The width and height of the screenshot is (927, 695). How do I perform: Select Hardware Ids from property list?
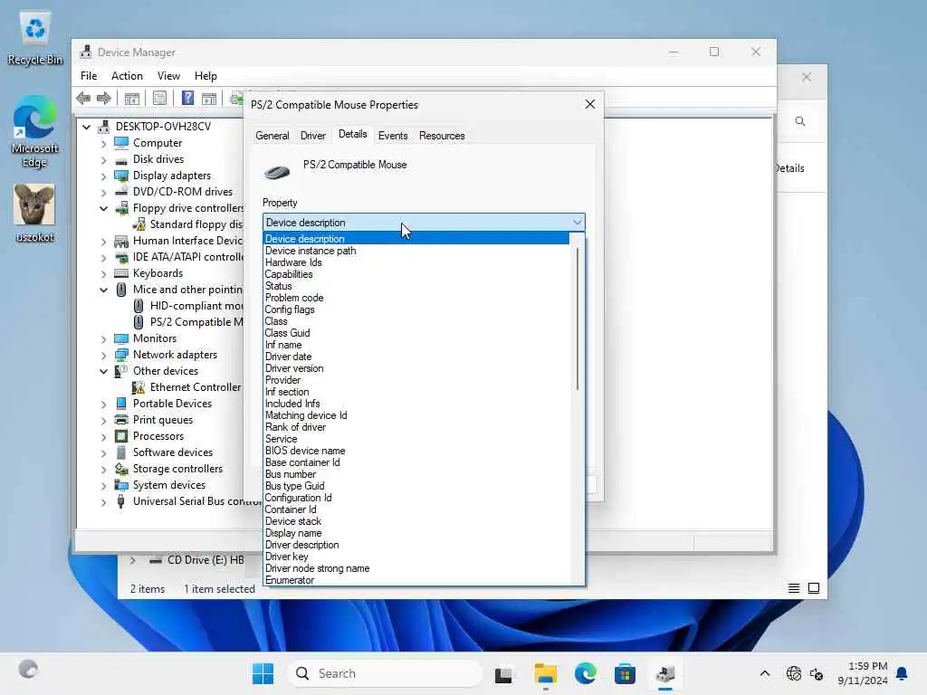click(416, 262)
